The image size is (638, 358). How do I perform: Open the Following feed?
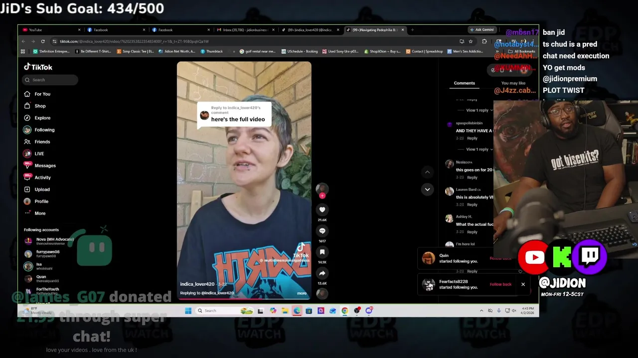pyautogui.click(x=39, y=130)
